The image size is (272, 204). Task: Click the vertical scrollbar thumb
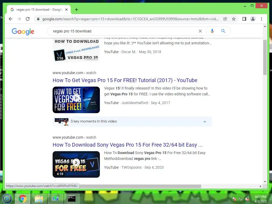point(265,57)
